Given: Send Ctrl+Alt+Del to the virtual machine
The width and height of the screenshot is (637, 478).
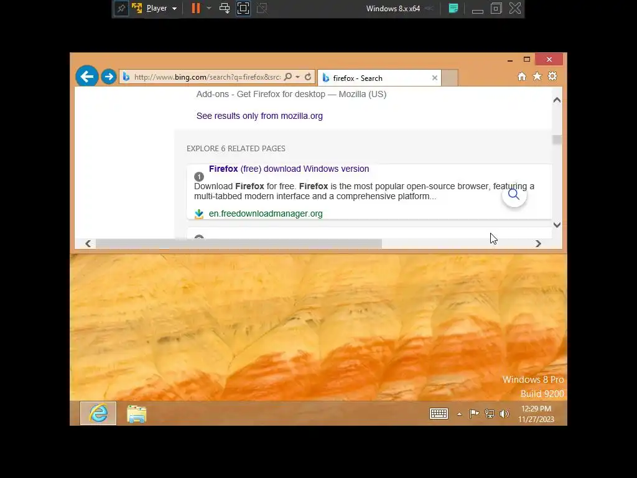Looking at the screenshot, I should (224, 8).
